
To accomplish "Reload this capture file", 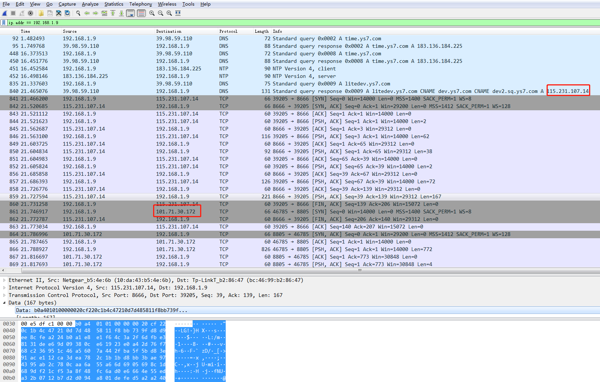I will pyautogui.click(x=67, y=13).
